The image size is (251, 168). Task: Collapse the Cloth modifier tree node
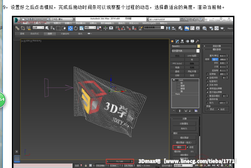[x=177, y=80]
